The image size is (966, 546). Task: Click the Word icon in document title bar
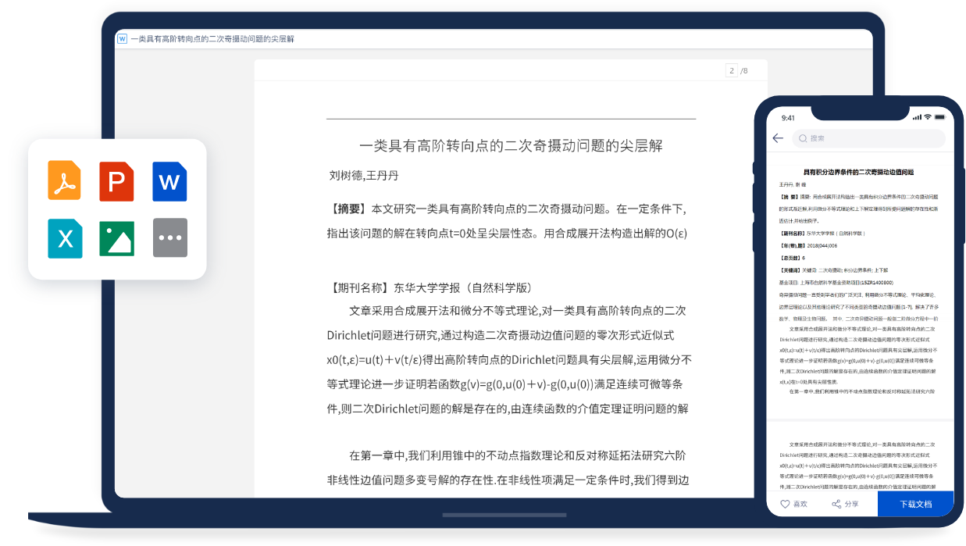[x=122, y=38]
